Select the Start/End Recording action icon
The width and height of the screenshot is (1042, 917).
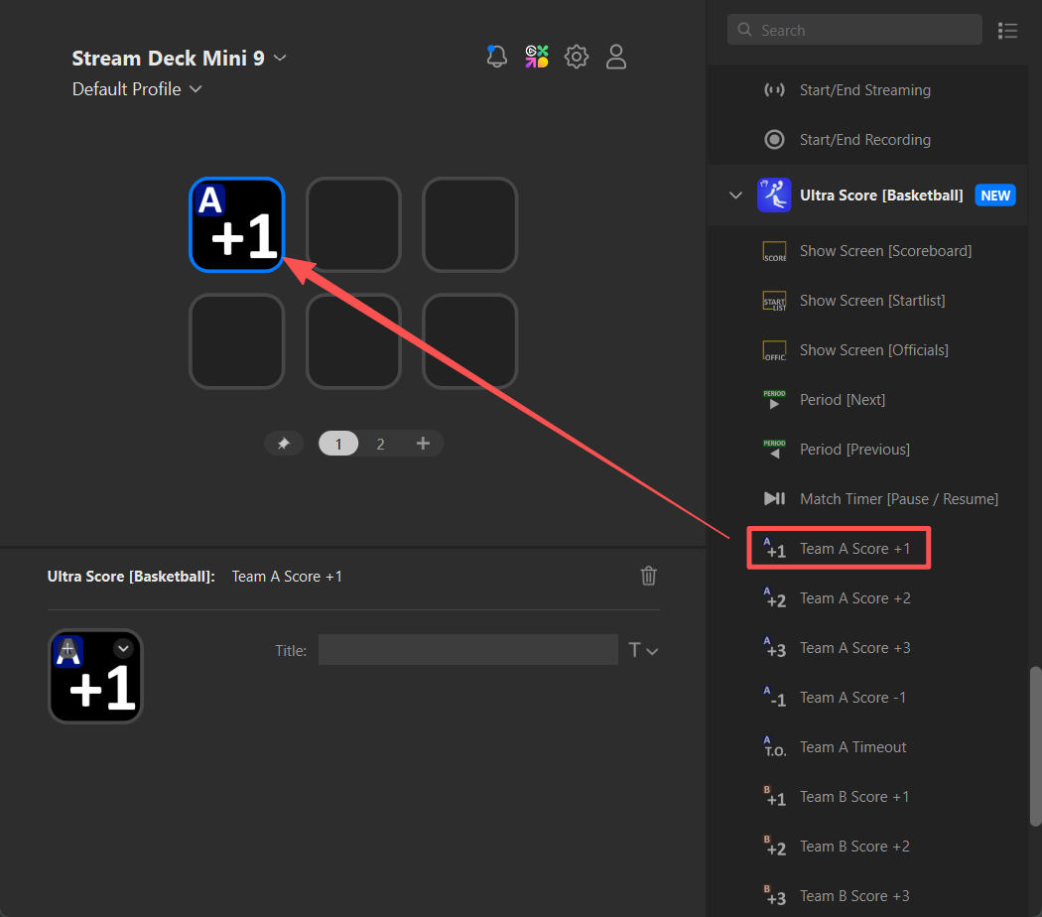774,139
